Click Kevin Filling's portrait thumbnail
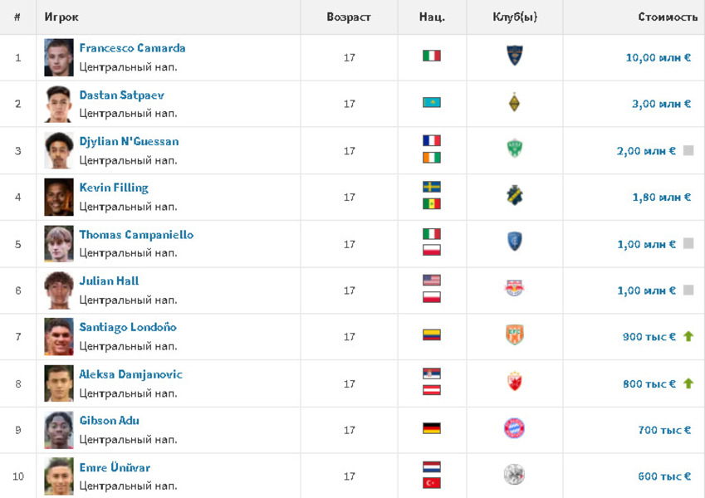This screenshot has width=705, height=498. coord(59,197)
